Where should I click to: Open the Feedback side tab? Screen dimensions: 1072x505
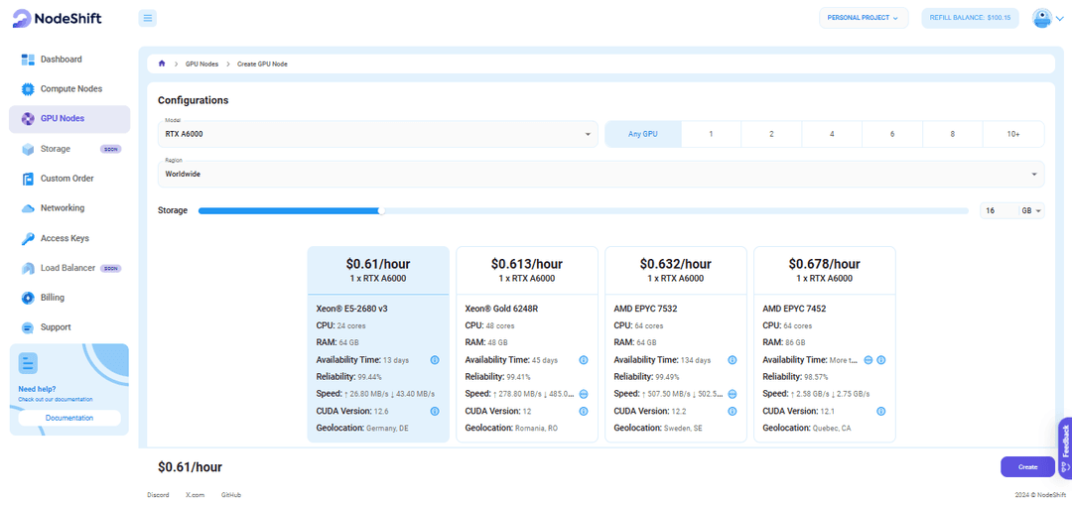(x=1065, y=447)
